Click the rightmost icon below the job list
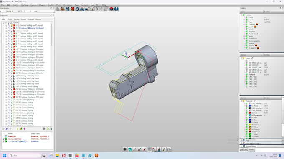284x159 pixels. [51, 129]
